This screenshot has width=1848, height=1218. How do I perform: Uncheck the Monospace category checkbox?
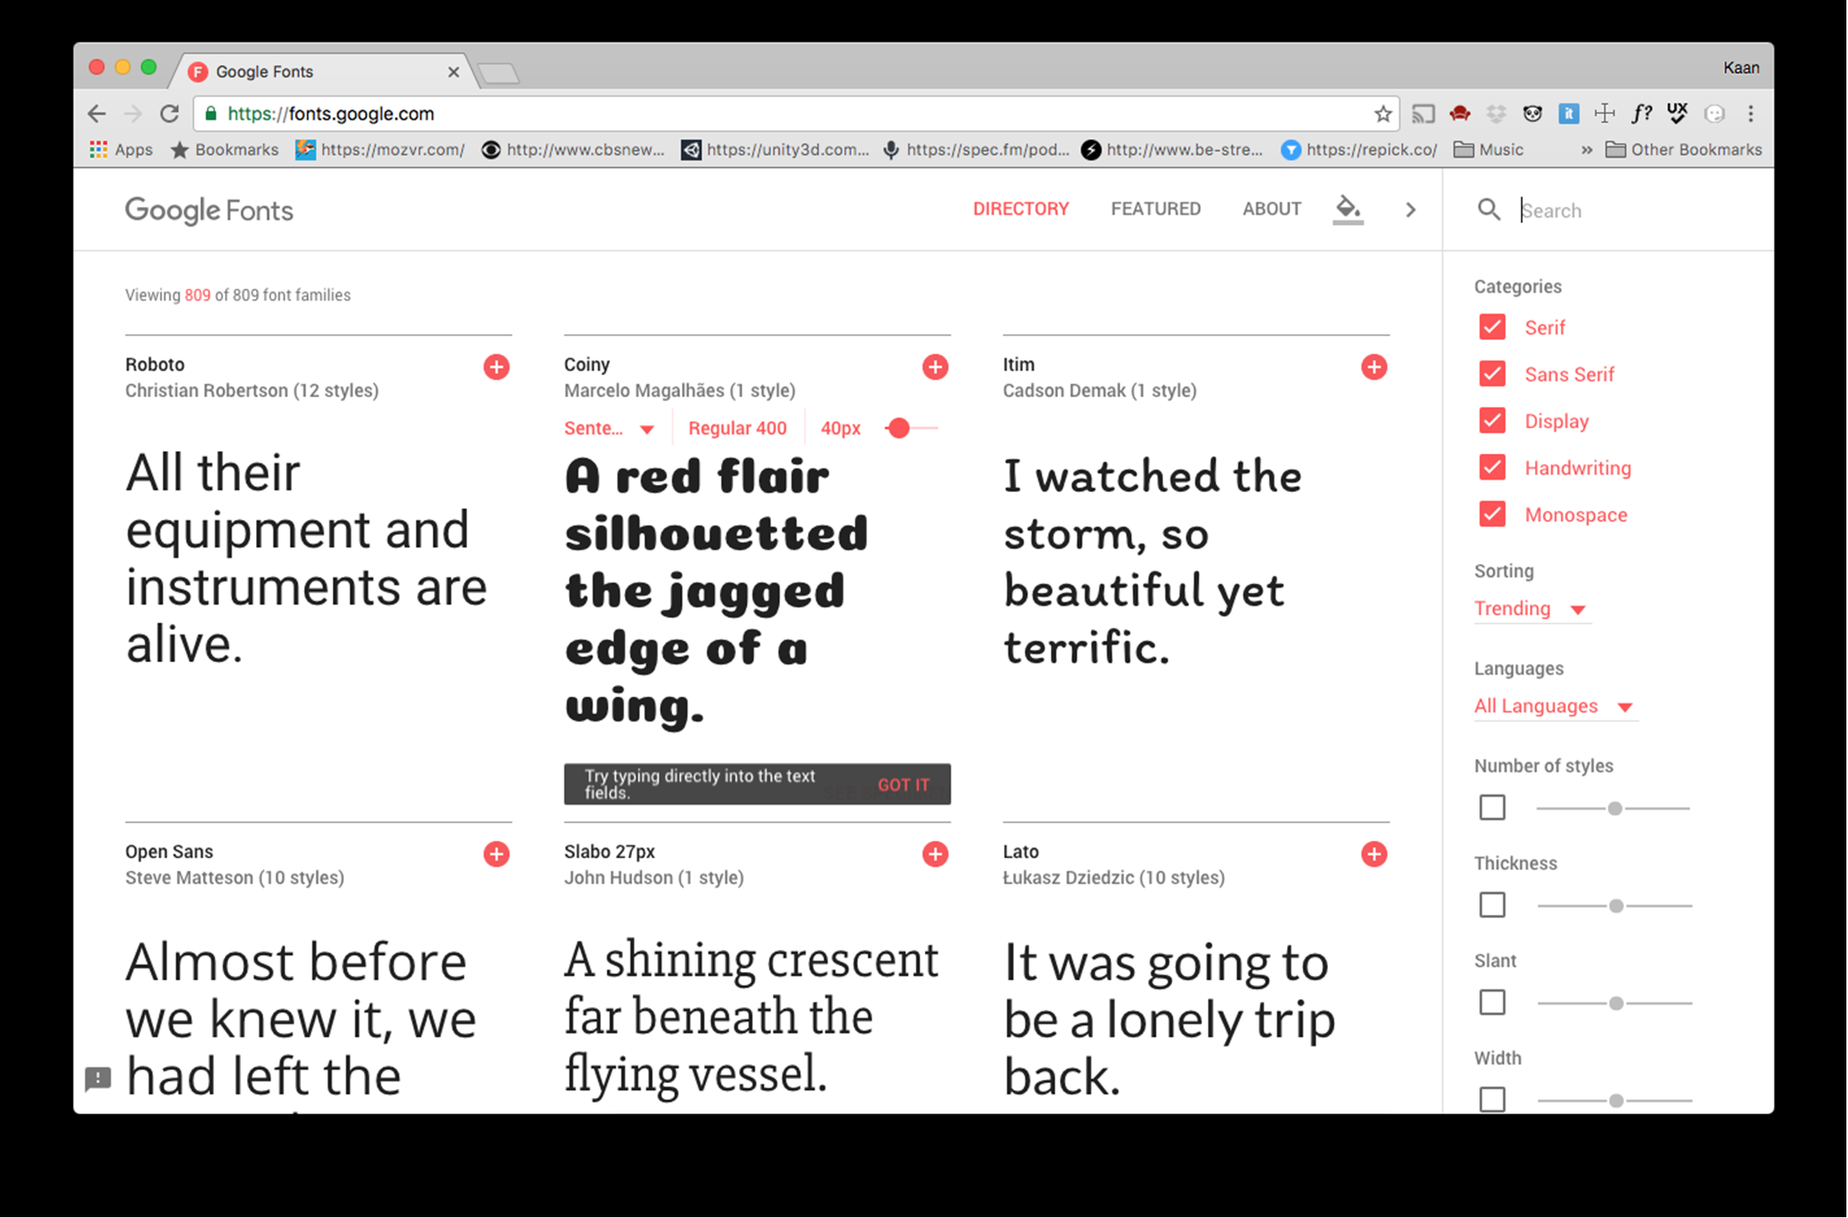pos(1492,514)
